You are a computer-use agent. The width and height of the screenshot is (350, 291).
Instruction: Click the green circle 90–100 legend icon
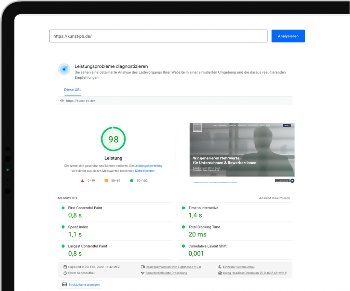[132, 181]
